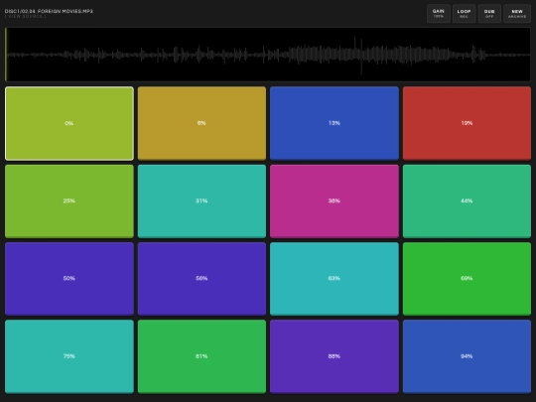
Task: Trigger the 50% purple pad
Action: pos(69,279)
